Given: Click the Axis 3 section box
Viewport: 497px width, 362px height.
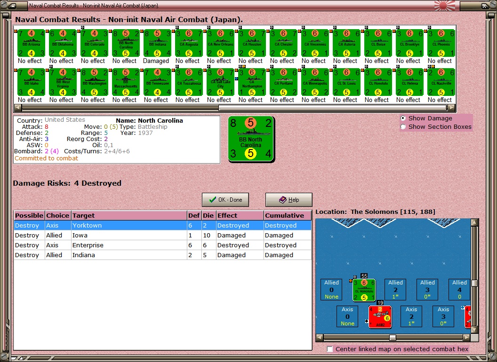Looking at the screenshot, I should (x=443, y=316).
